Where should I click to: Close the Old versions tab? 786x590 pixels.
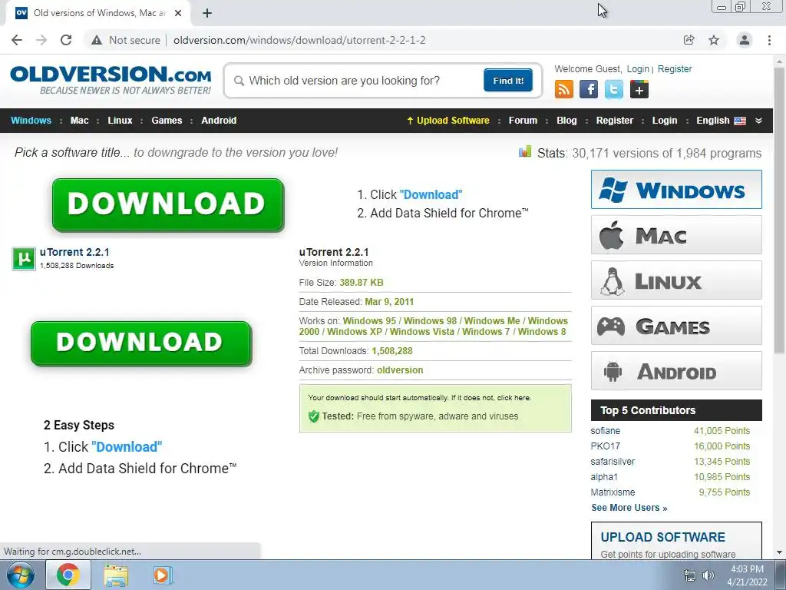178,13
